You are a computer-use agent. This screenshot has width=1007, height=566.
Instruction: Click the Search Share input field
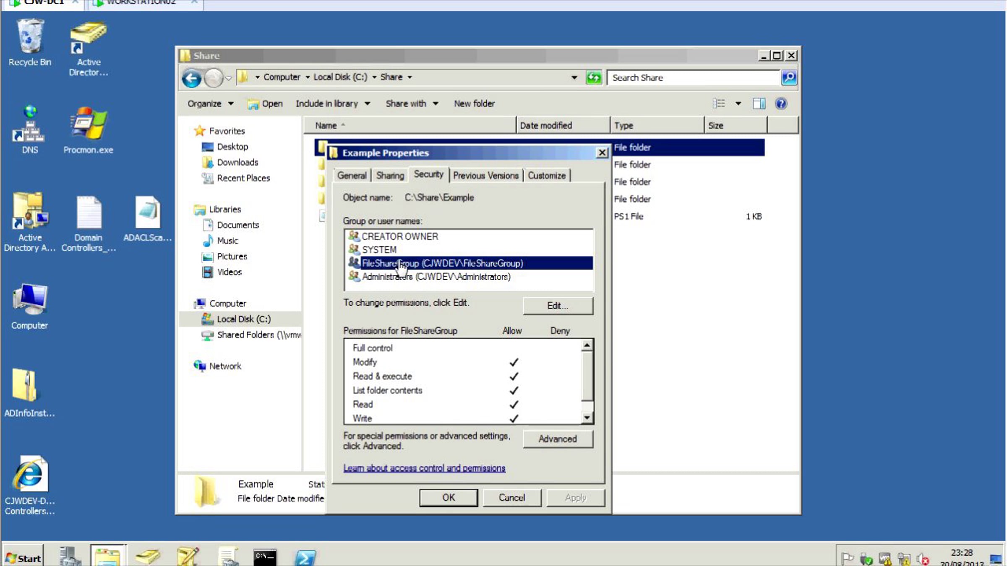[693, 78]
